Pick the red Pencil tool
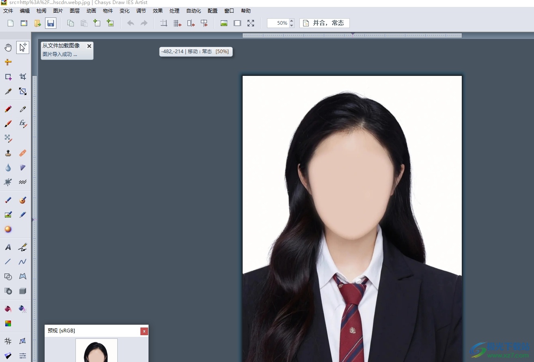534x362 pixels. pos(8,109)
